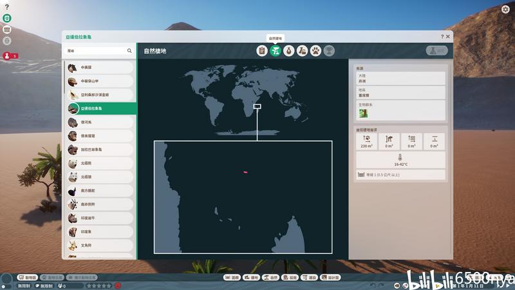Open the general info clipboard tab
The height and width of the screenshot is (290, 515).
pos(262,51)
